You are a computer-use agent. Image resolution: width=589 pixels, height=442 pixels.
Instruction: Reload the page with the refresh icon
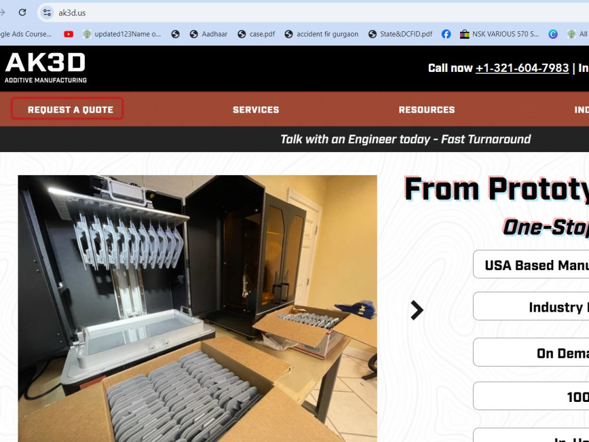[22, 12]
